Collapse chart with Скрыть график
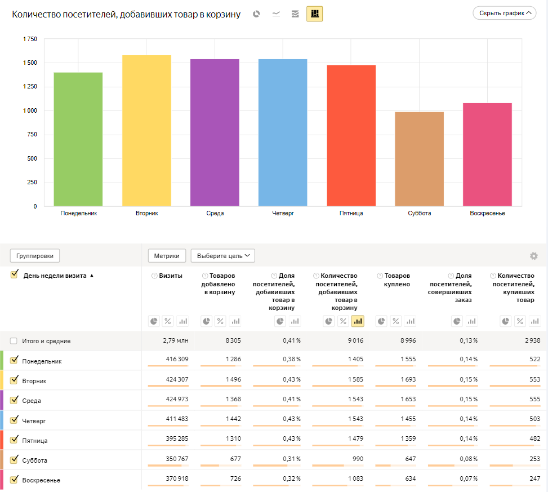 click(504, 13)
